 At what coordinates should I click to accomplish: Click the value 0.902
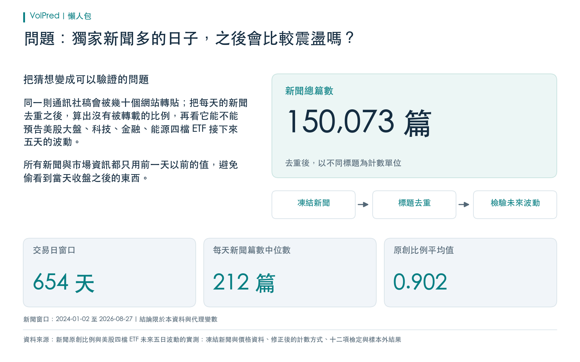point(420,282)
